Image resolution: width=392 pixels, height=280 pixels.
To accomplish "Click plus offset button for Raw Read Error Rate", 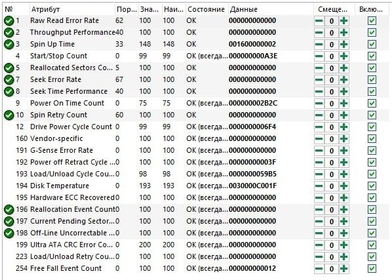I will tap(343, 21).
